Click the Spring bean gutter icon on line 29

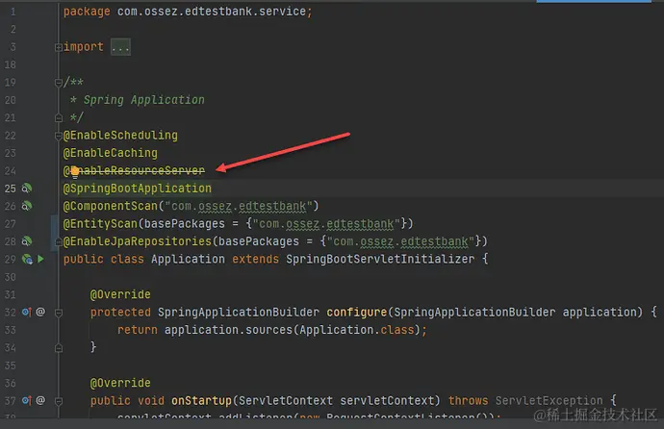[27, 259]
